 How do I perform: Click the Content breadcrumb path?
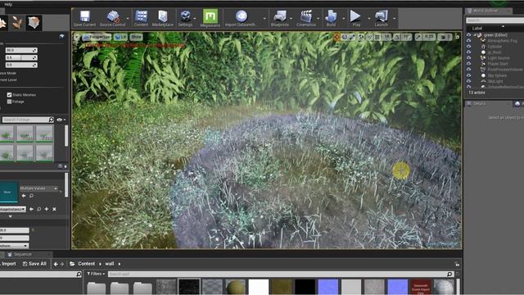click(86, 264)
